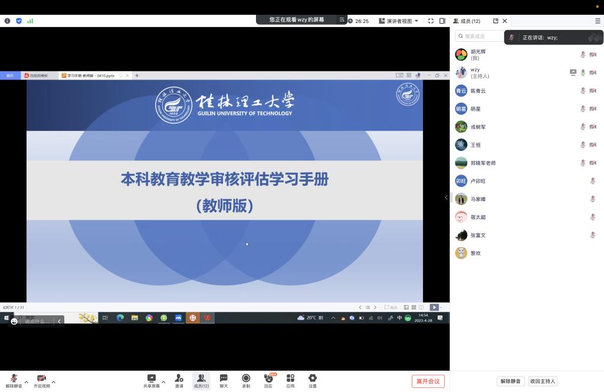Open the hamburger menu at top right
The width and height of the screenshot is (604, 392).
pos(598,21)
